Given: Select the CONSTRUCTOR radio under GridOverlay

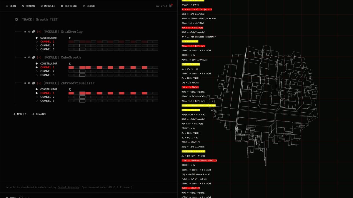Looking at the screenshot, I should pyautogui.click(x=37, y=38).
